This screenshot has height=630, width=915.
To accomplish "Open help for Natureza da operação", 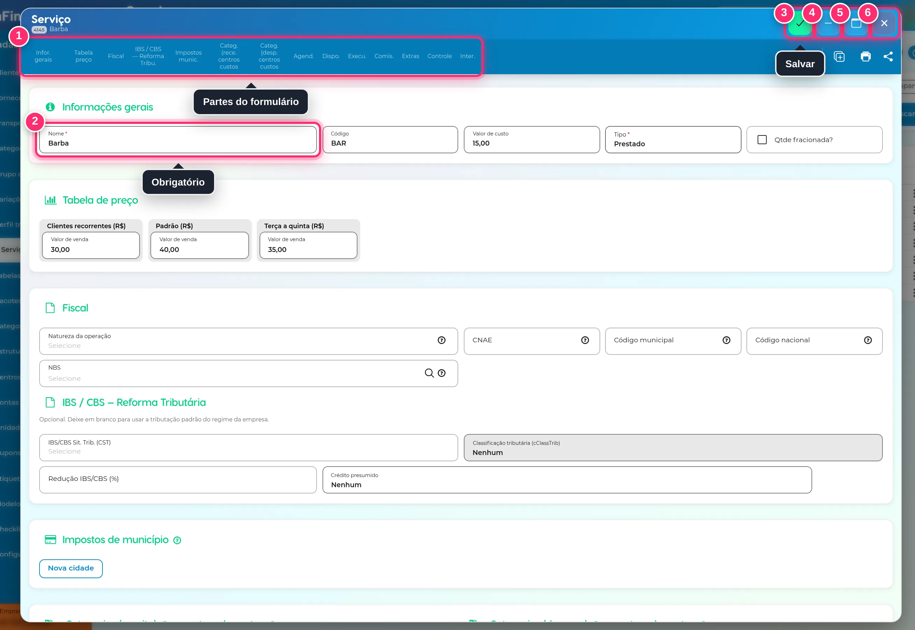I will [x=441, y=340].
